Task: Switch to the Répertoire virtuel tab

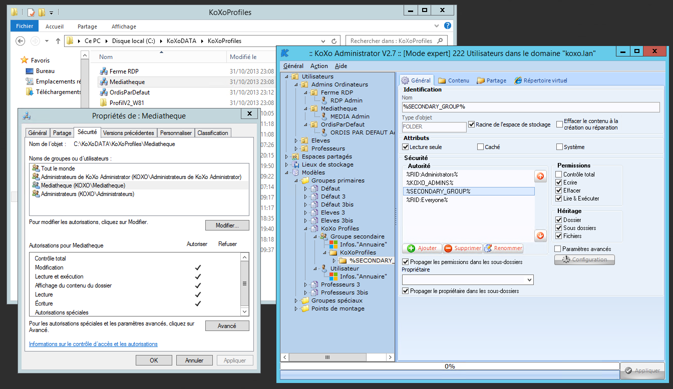Action: (x=540, y=80)
